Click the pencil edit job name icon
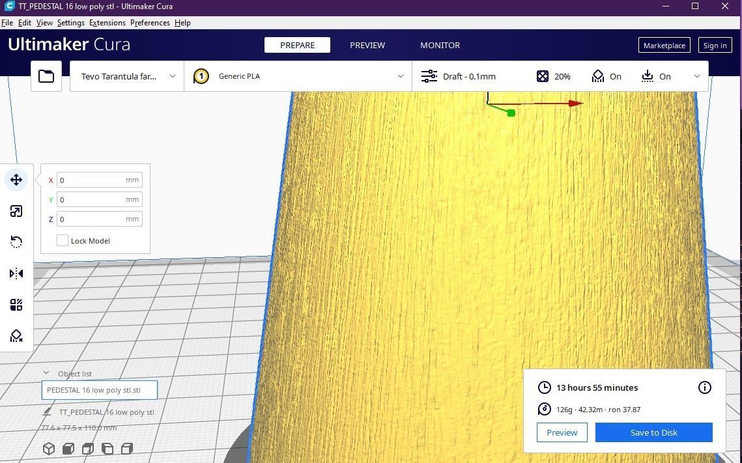 pos(46,412)
